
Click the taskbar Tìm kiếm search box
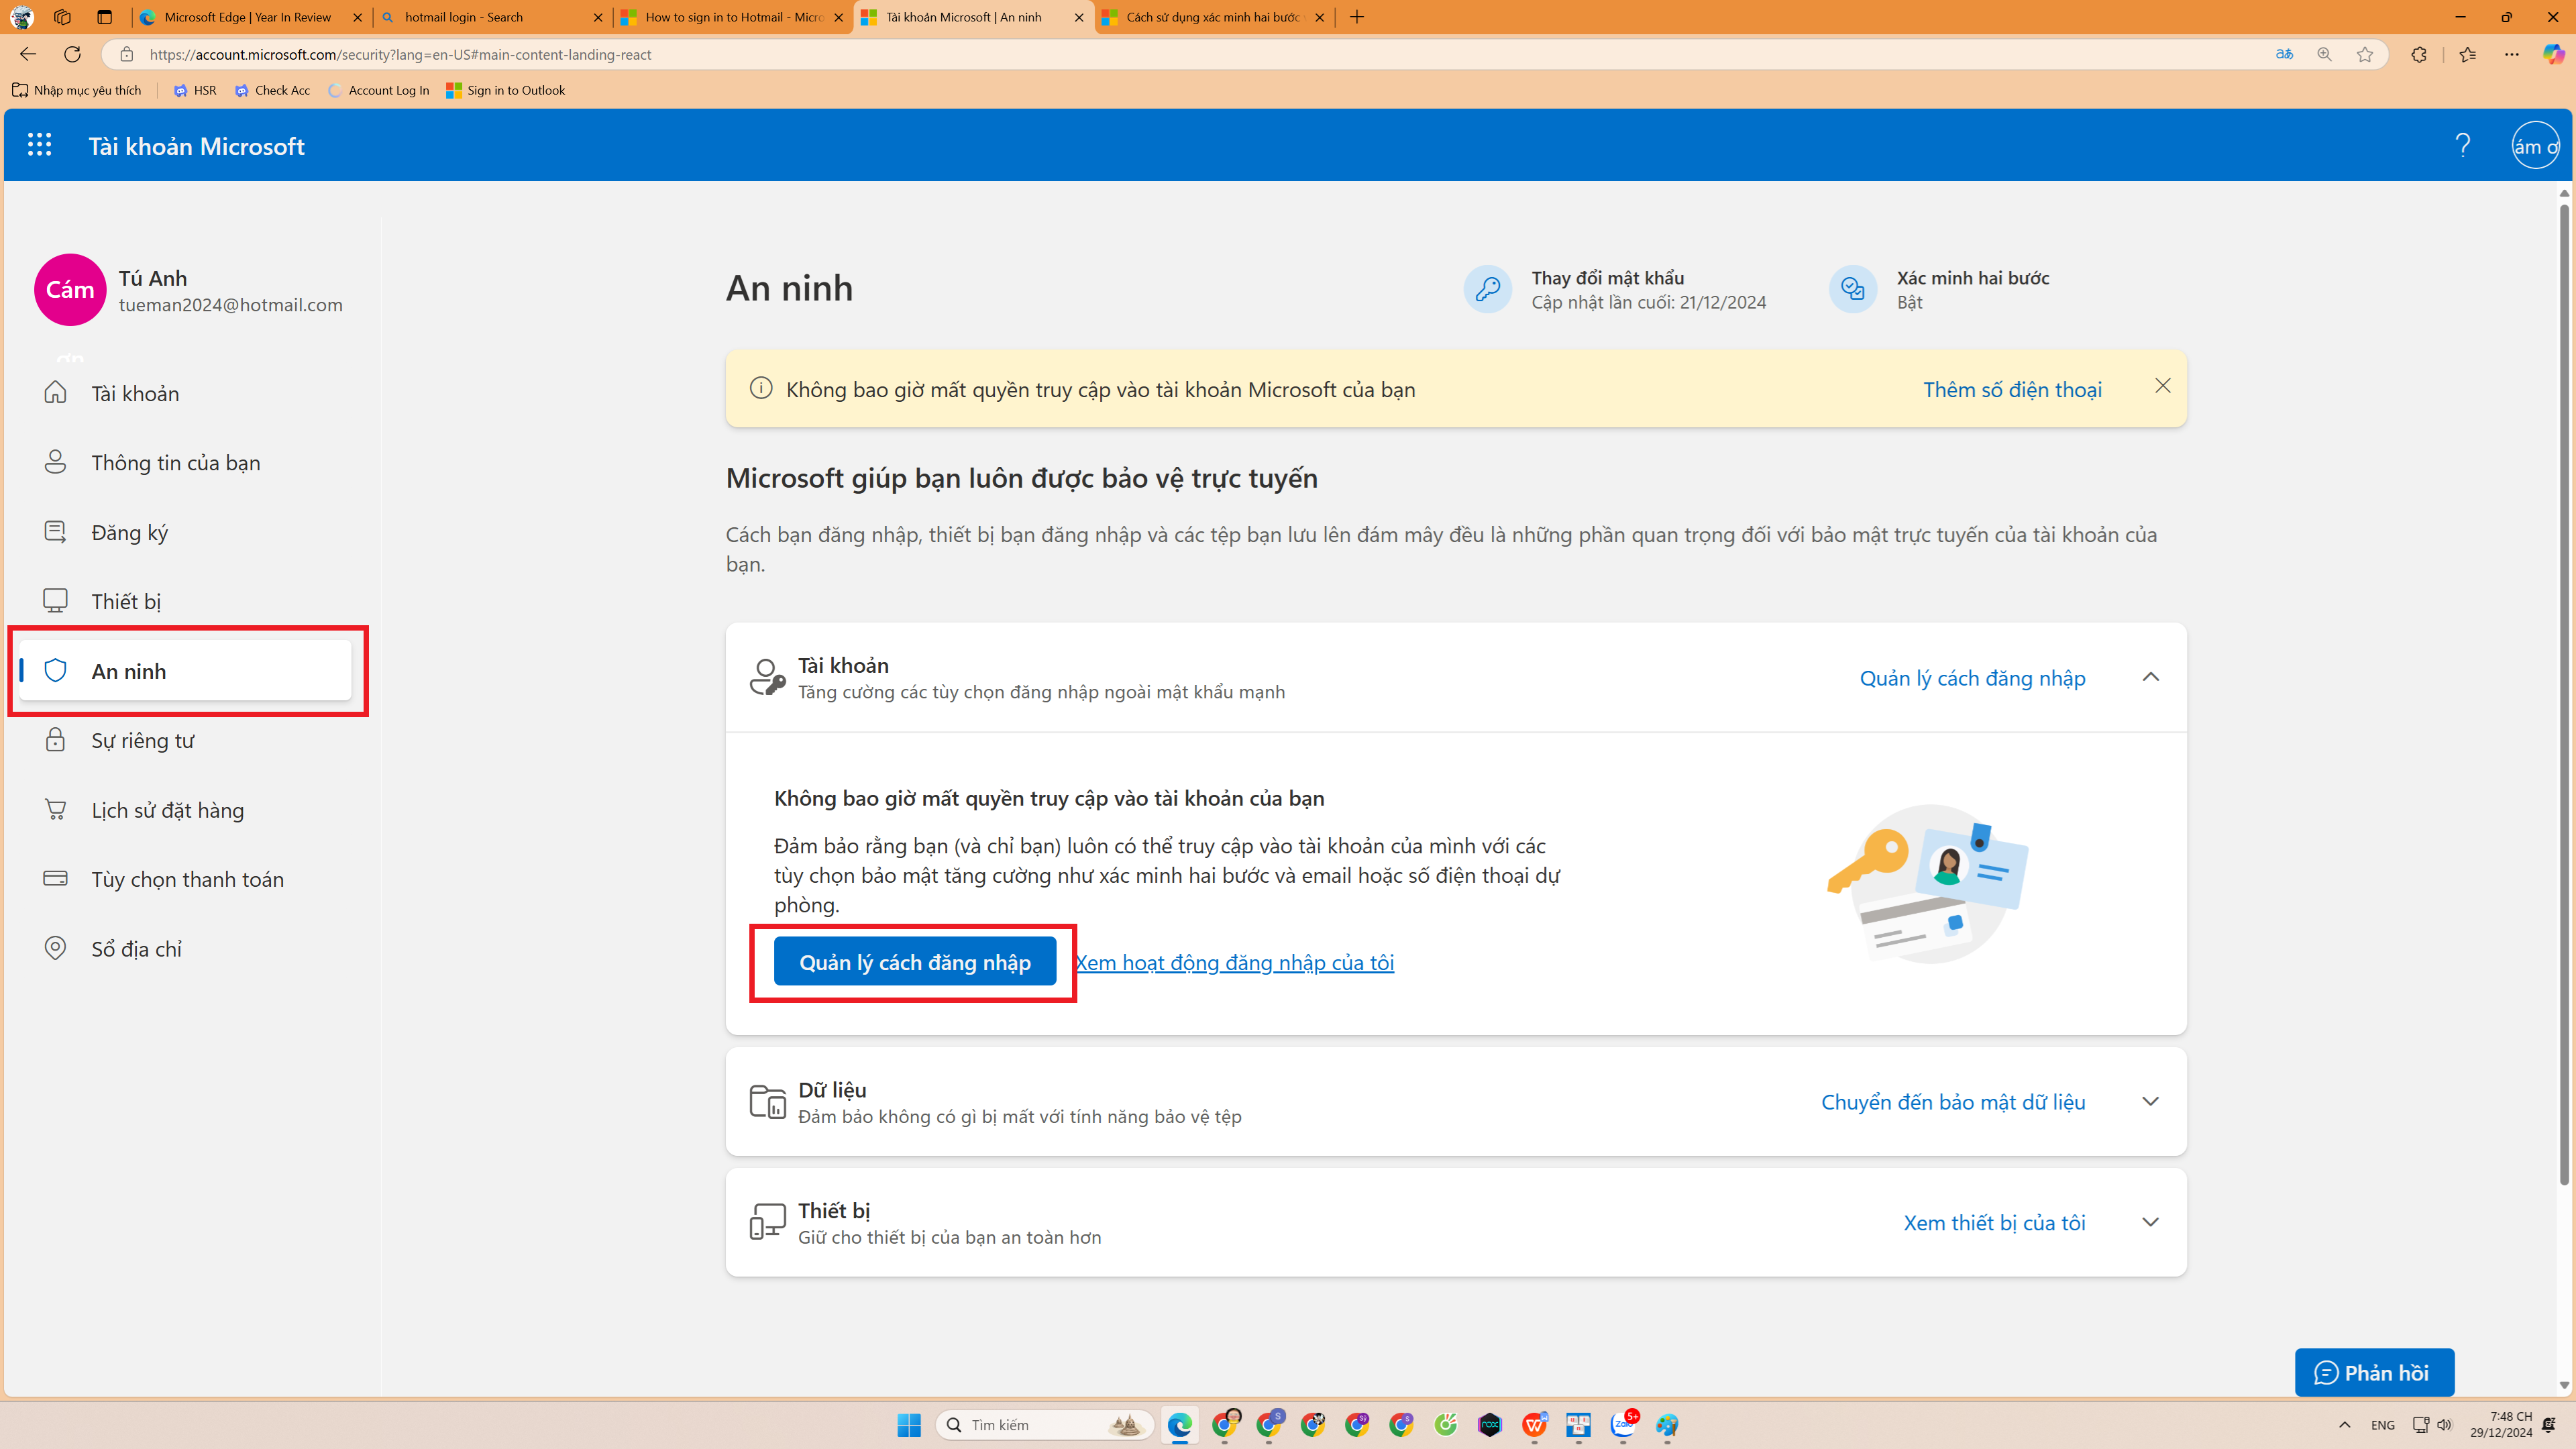tap(1044, 1425)
